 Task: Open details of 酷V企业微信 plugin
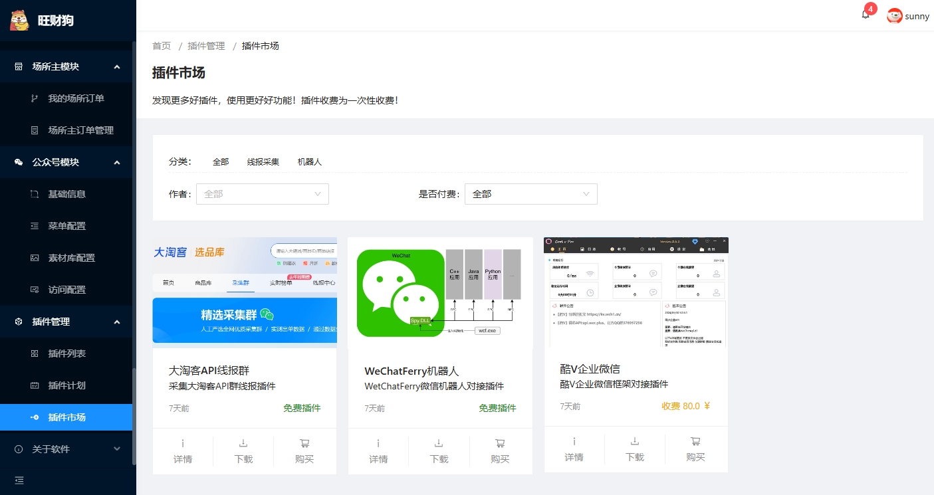[x=574, y=449]
